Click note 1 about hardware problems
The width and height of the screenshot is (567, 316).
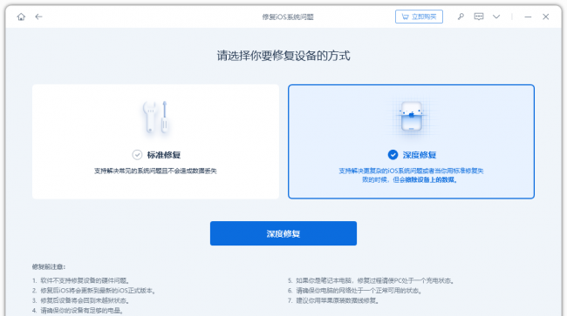point(80,280)
